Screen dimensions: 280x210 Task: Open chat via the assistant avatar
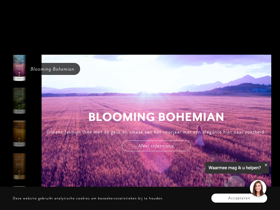tap(258, 188)
